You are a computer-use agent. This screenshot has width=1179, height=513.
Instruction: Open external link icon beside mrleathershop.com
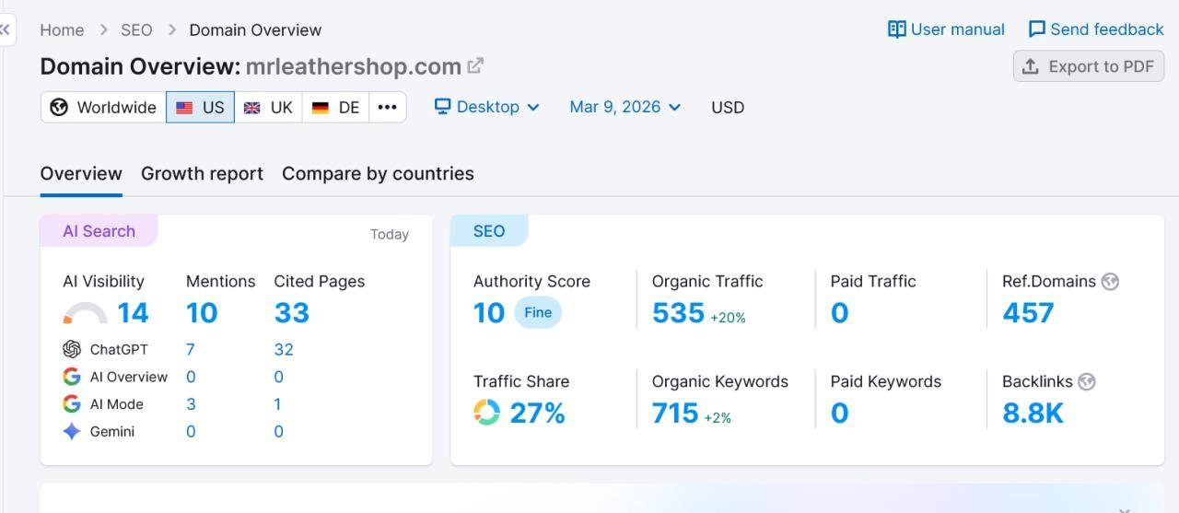point(475,66)
